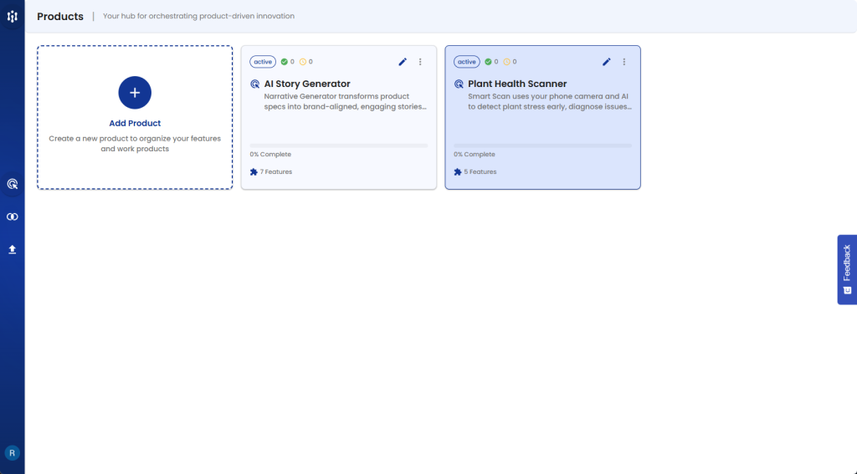Viewport: 857px width, 474px height.
Task: Click the Plant Health Scanner title
Action: [517, 84]
